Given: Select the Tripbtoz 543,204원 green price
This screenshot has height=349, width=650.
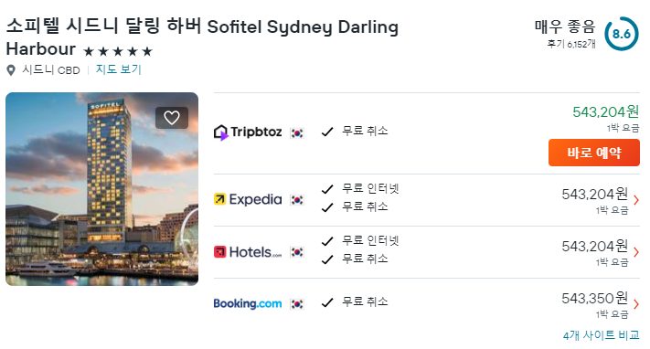Looking at the screenshot, I should coord(605,111).
